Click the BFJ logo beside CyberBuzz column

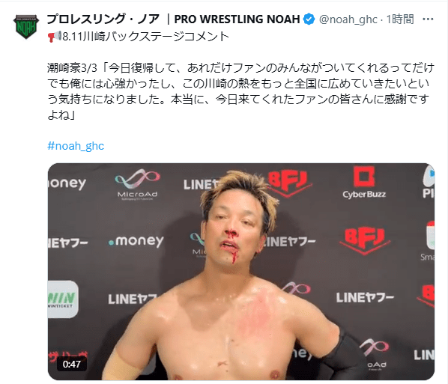click(365, 241)
